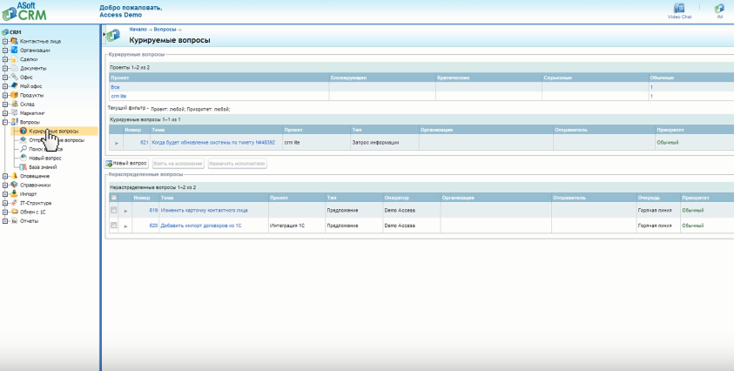This screenshot has height=371, width=734.
Task: Open question link about ticket №48382
Action: coord(213,142)
